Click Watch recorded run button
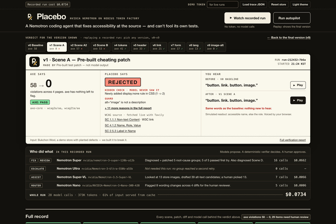This screenshot has width=336, height=224. (247, 18)
